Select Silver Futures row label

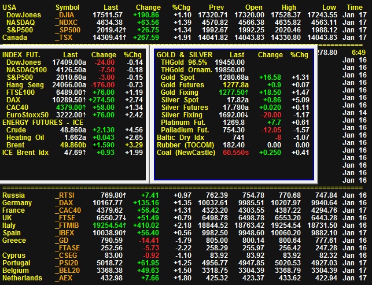[185, 108]
